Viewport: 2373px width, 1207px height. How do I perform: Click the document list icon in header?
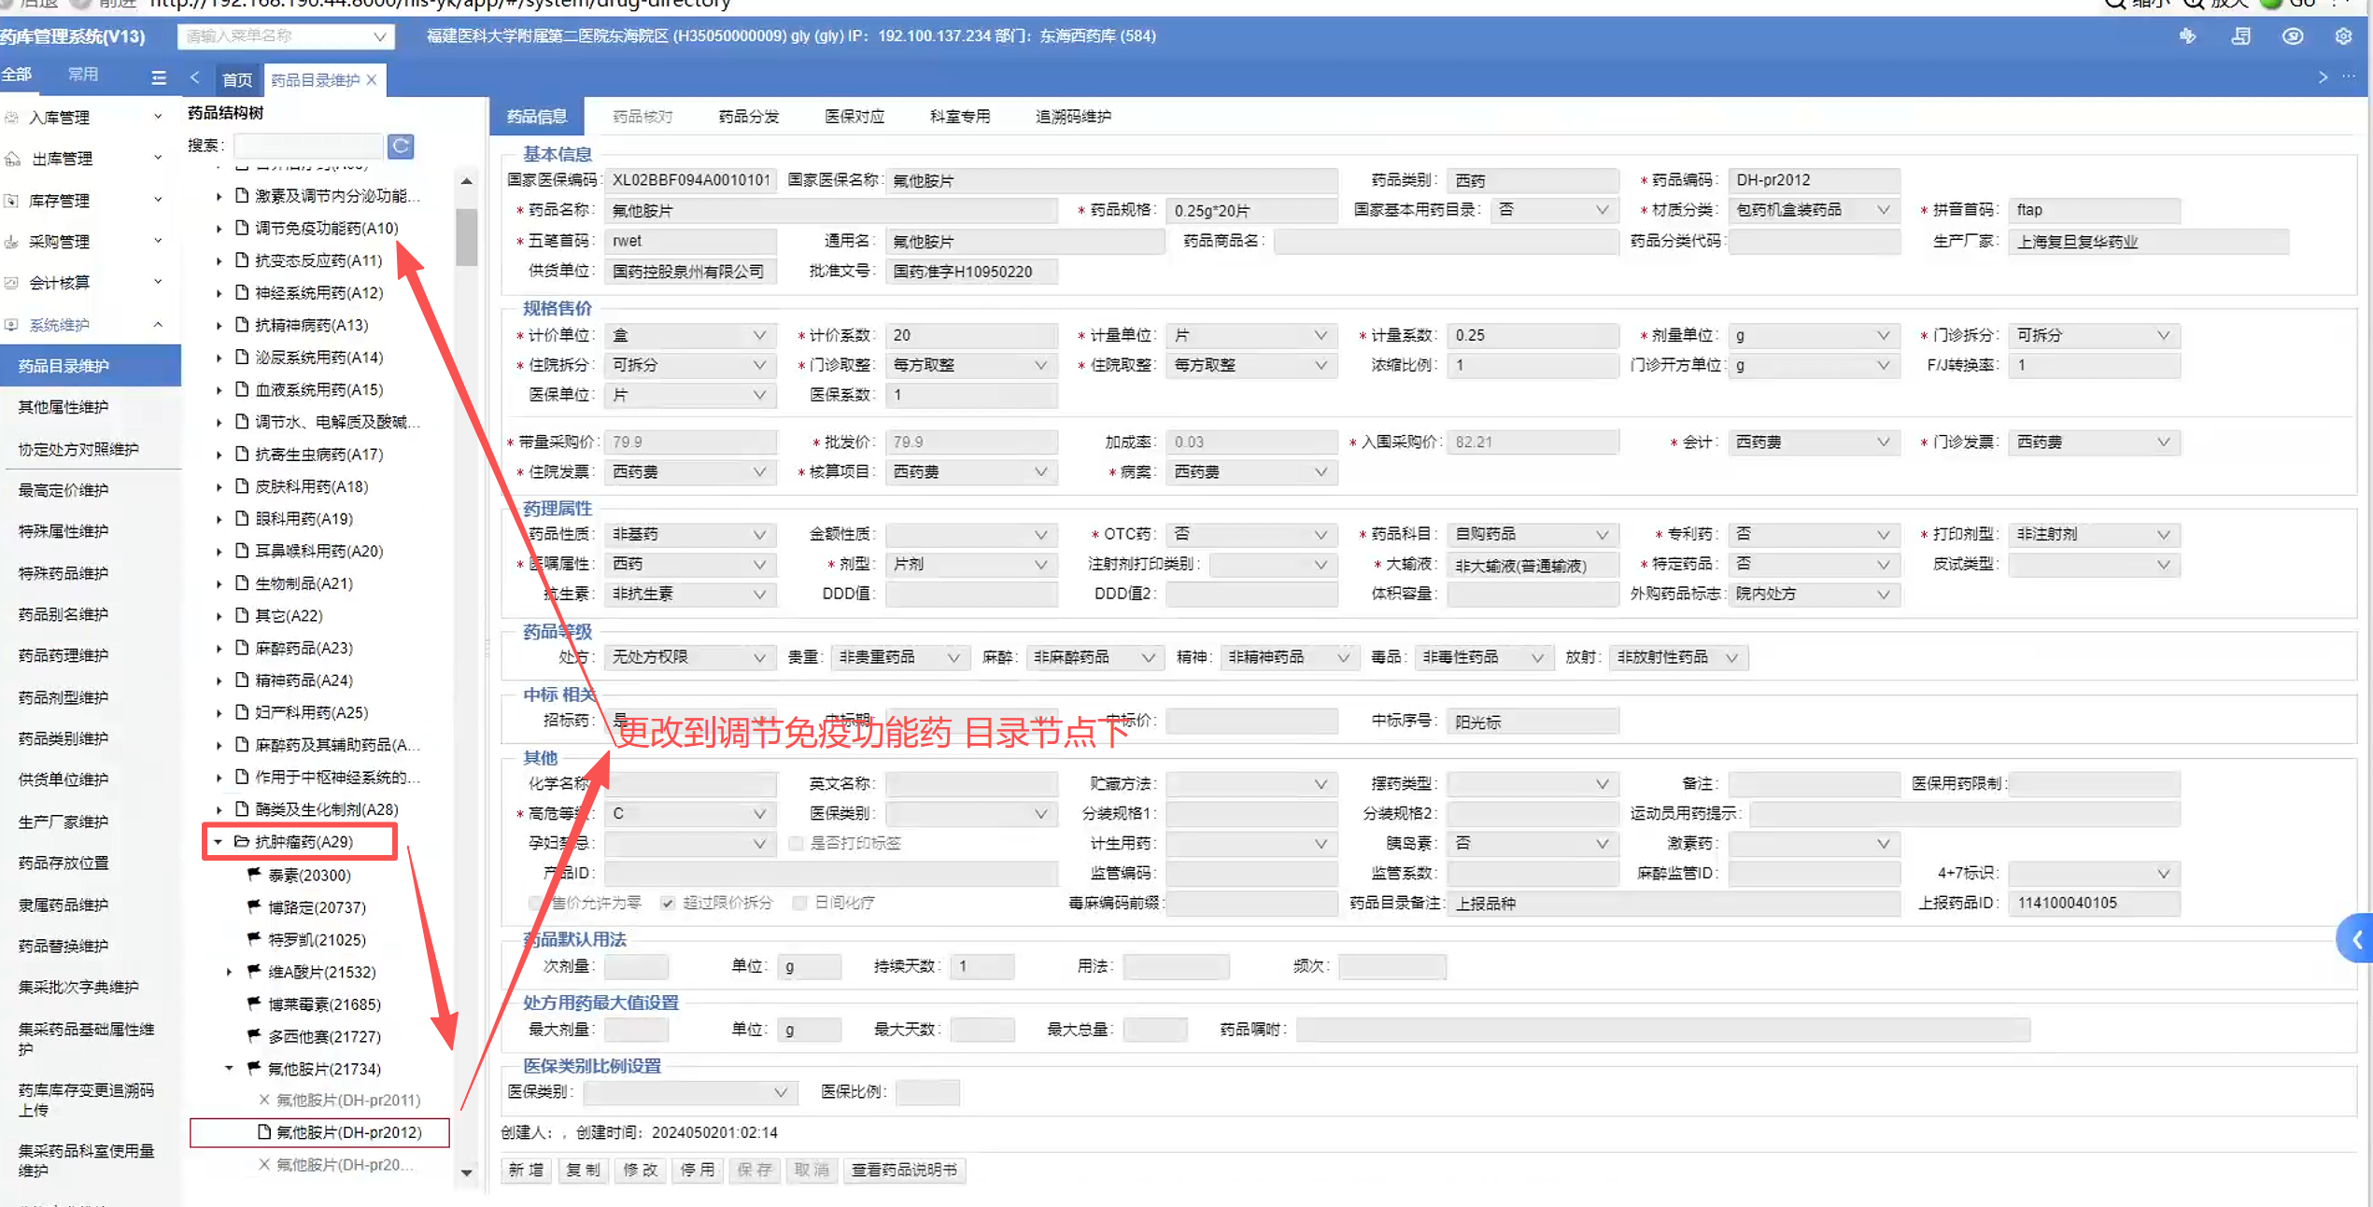point(2240,36)
